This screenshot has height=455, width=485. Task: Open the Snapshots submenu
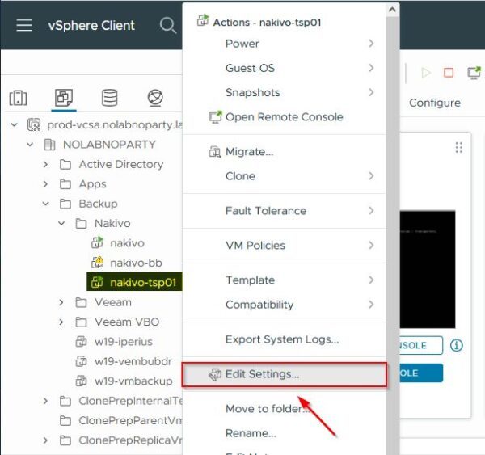[x=284, y=92]
